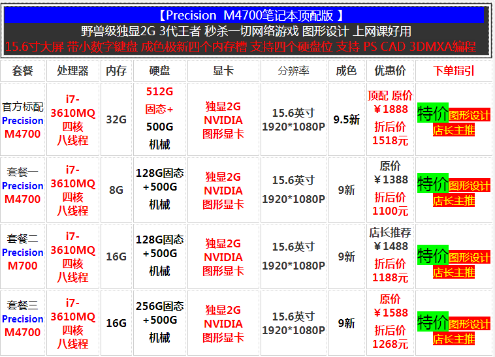Click the 图形设计 label in 套餐二 row
Viewport: 495px width, 357px height.
[x=470, y=257]
